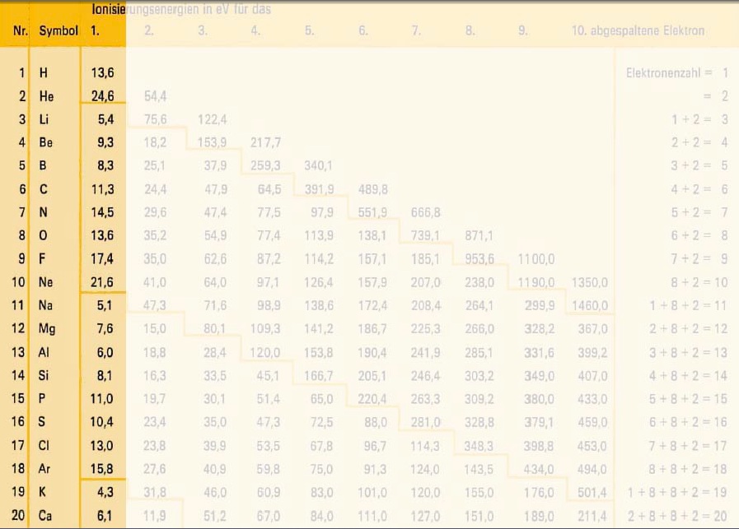Click fluorine's ninth value 1100,0

[536, 259]
